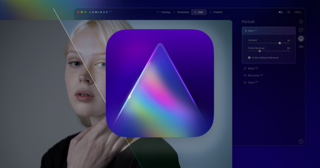Open the PRO tools category

tap(301, 47)
